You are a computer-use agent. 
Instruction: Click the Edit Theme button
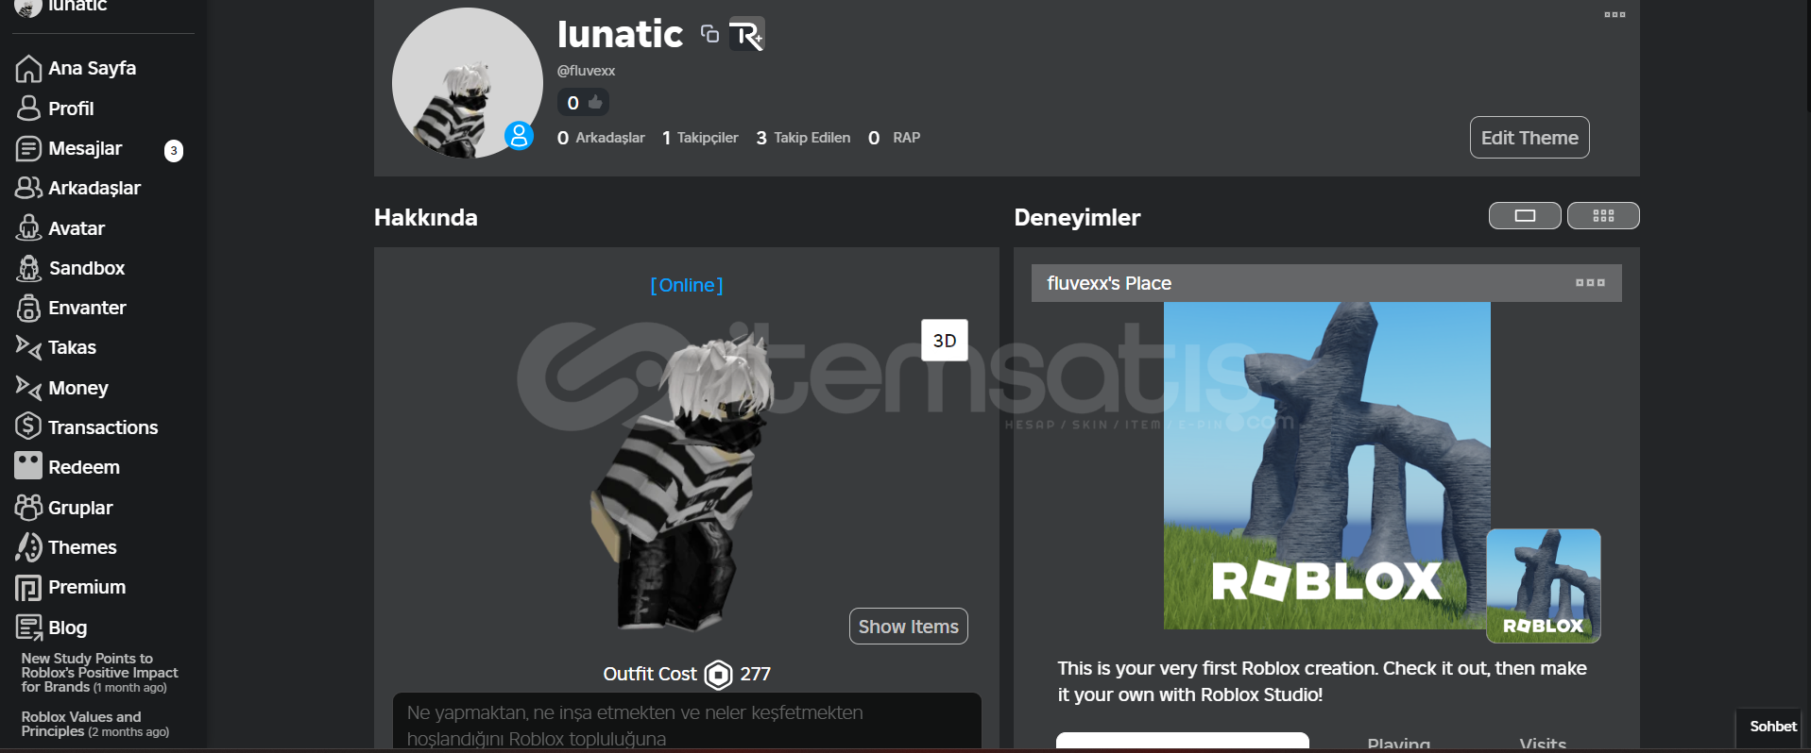(1529, 138)
